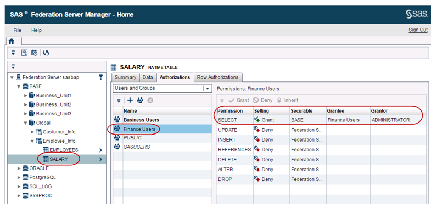Click the Business Users group icon
This screenshot has width=437, height=210.
(117, 120)
